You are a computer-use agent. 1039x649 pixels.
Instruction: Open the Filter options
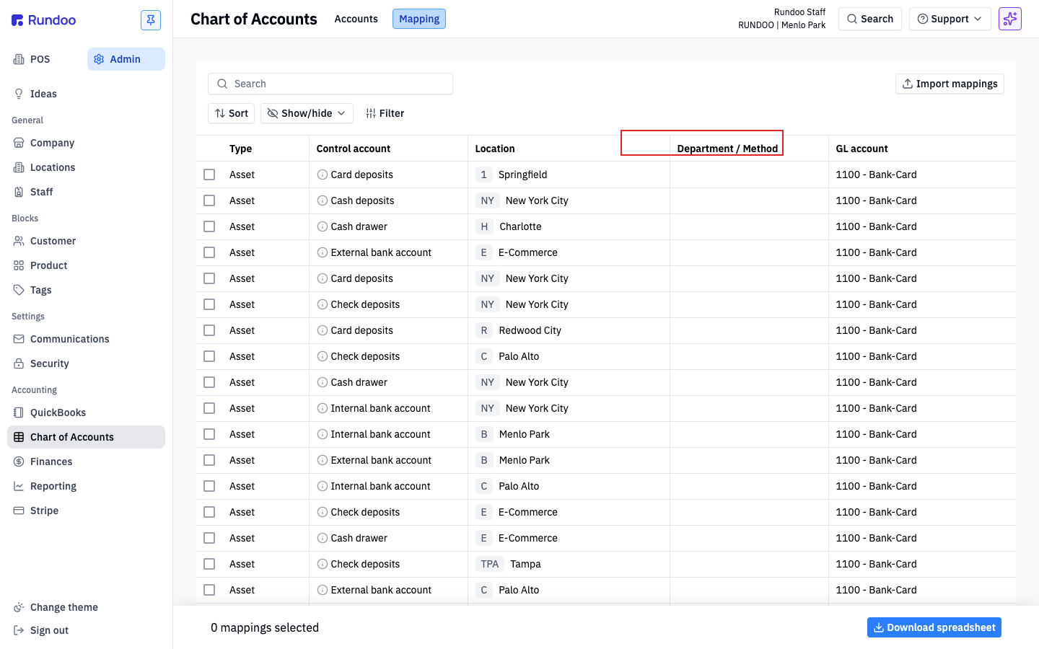coord(385,113)
